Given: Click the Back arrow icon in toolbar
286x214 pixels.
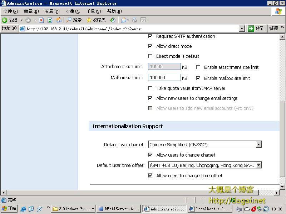Looking at the screenshot, I should pyautogui.click(x=5, y=20).
